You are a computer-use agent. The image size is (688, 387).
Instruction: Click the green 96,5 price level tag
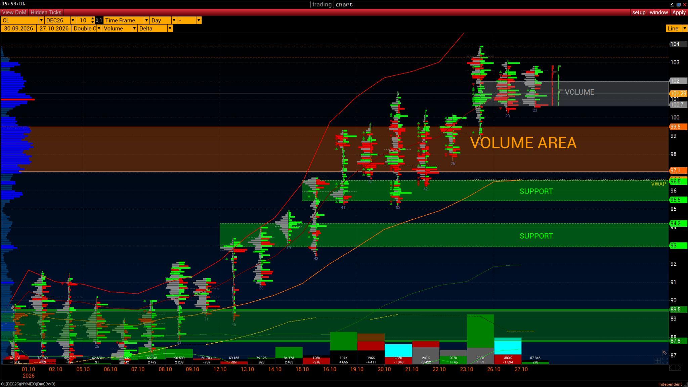[678, 181]
